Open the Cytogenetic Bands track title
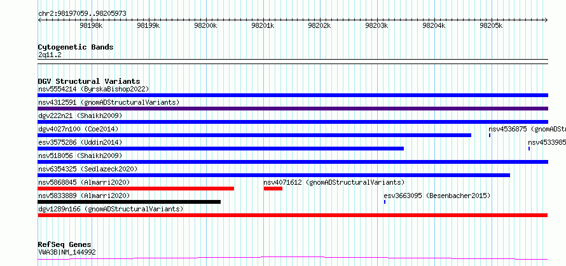566x266 pixels. [x=76, y=47]
